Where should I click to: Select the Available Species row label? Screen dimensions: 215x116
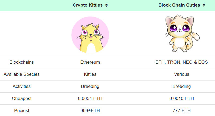[22, 74]
